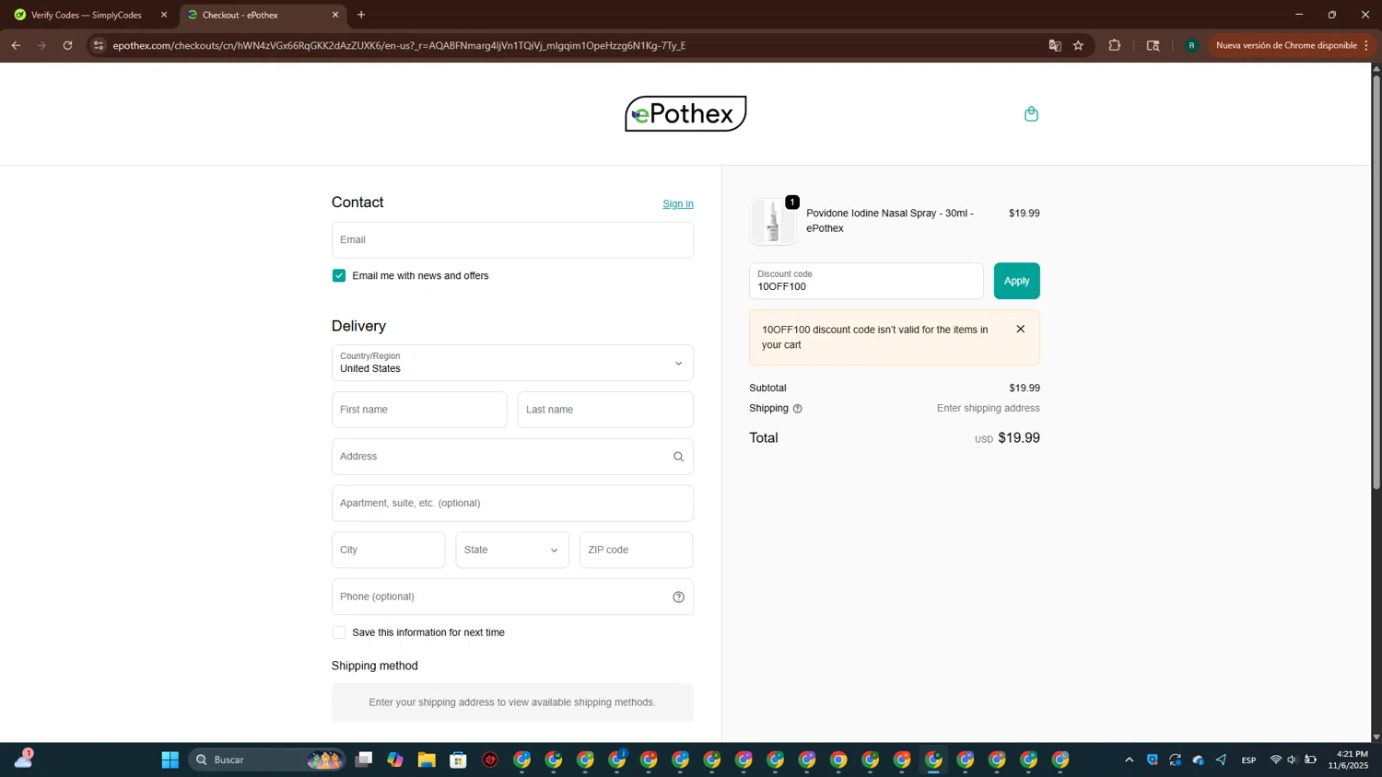Launch Copilot from the taskbar
Viewport: 1382px width, 777px height.
(x=395, y=760)
